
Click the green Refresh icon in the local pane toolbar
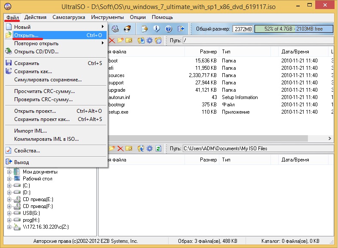[x=158, y=149]
